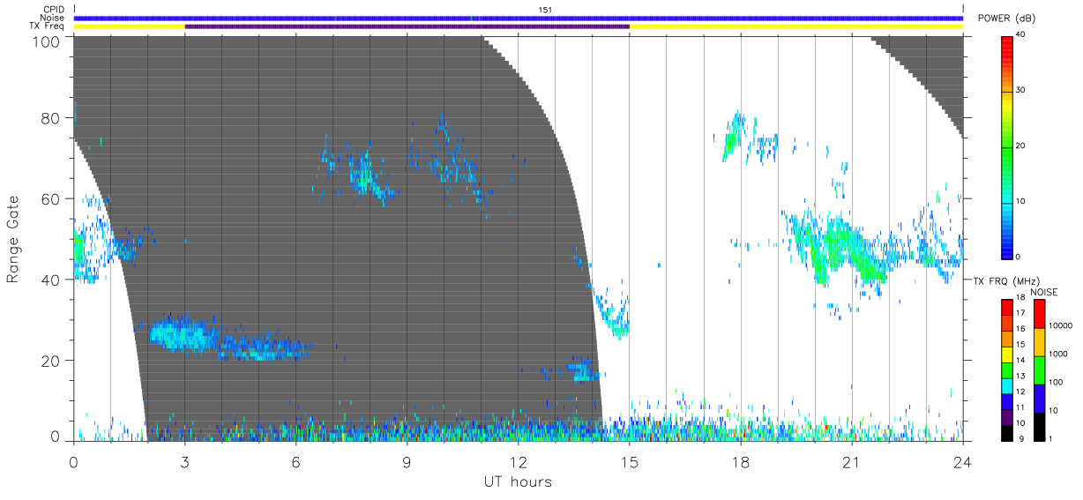Image resolution: width=1083 pixels, height=500 pixels.
Task: Select the 'Range Gate' y-axis label
Action: 13,239
